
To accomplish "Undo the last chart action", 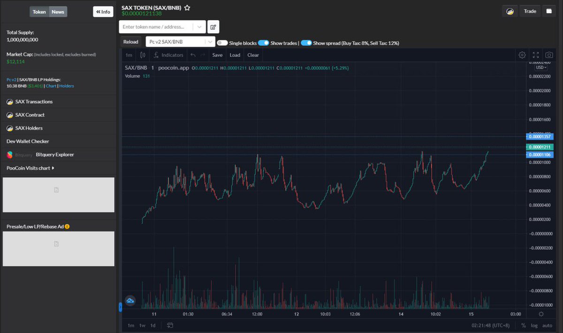I will pos(193,55).
